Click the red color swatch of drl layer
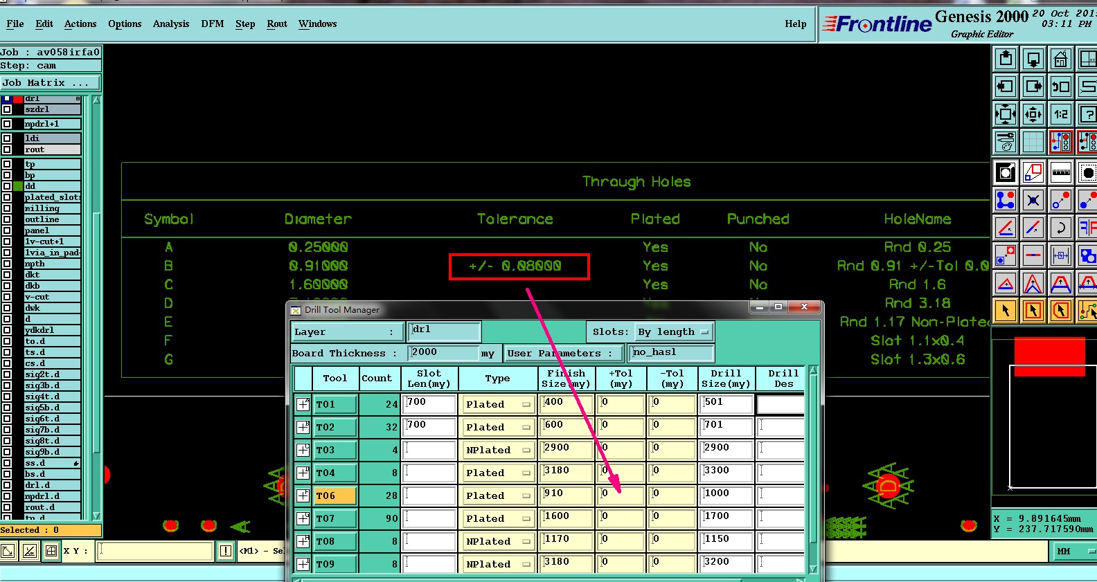Viewport: 1097px width, 582px height. point(18,100)
